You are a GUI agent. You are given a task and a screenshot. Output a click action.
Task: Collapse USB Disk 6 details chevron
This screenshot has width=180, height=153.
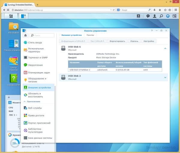(x=165, y=48)
